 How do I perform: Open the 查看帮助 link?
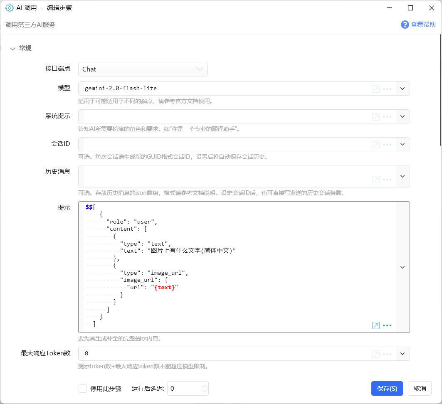click(x=423, y=25)
